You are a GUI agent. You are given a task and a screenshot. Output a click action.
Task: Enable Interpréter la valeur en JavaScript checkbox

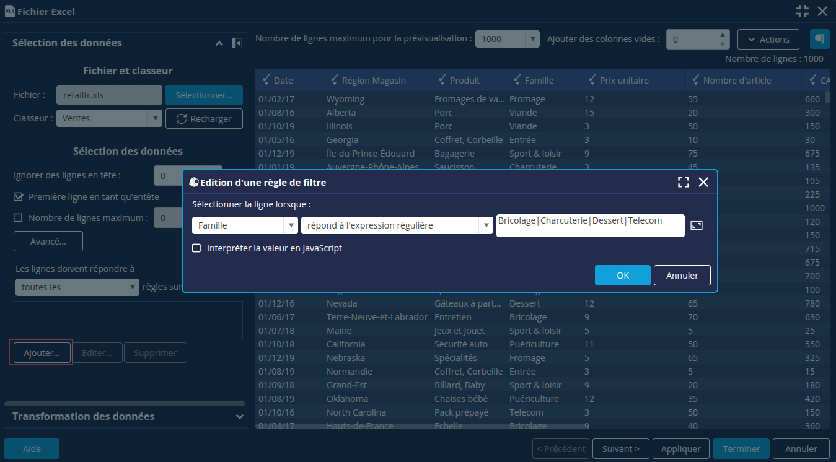click(x=196, y=248)
